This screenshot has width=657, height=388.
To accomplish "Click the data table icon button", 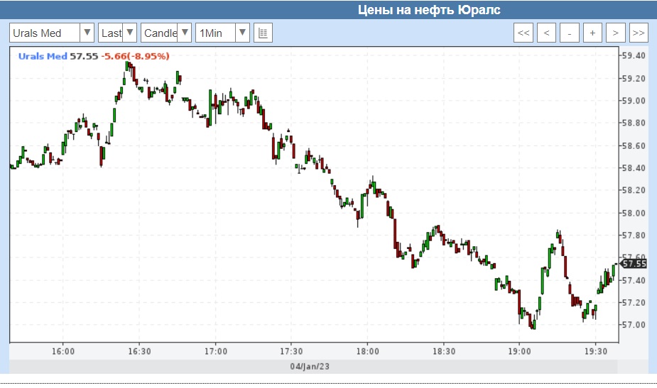I will [263, 33].
